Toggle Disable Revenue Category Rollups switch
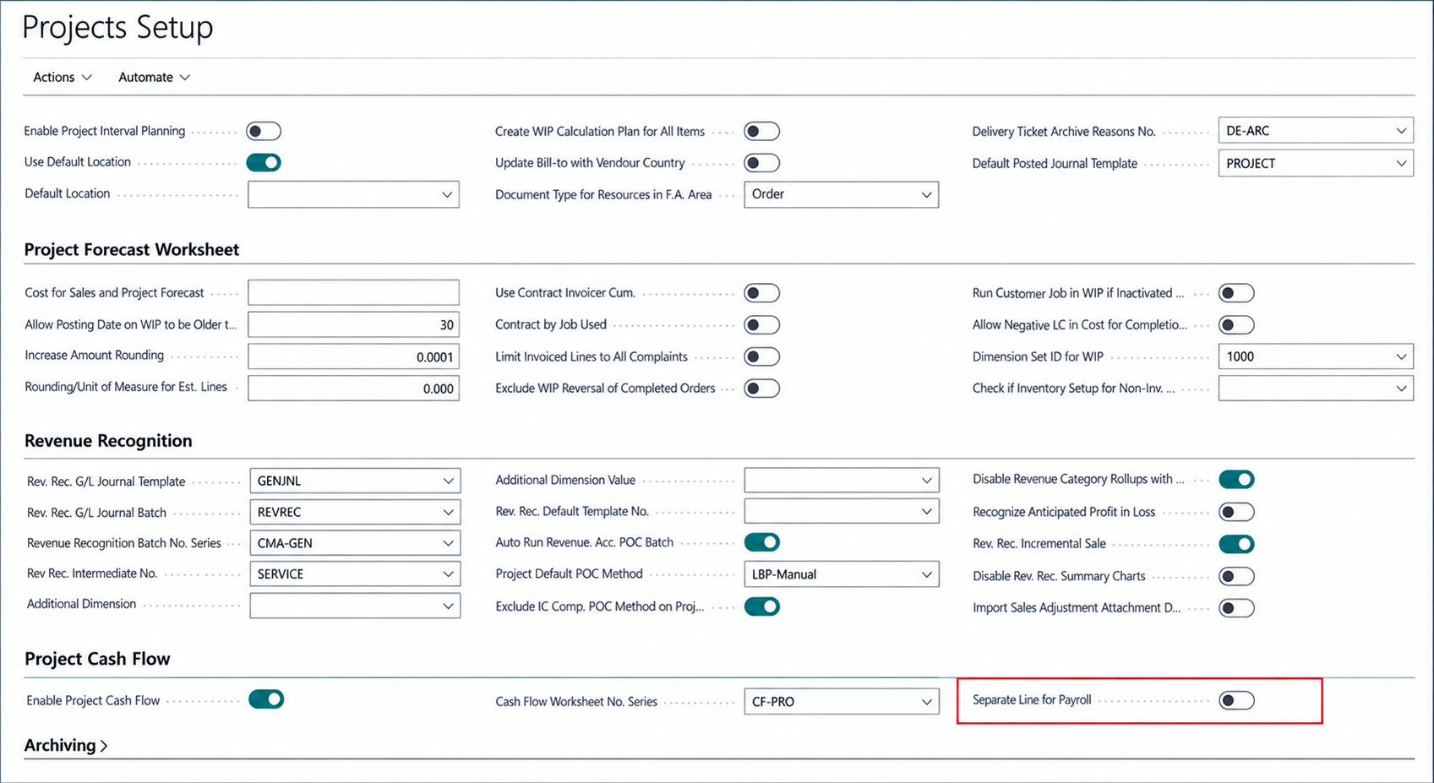The image size is (1434, 783). click(x=1236, y=480)
